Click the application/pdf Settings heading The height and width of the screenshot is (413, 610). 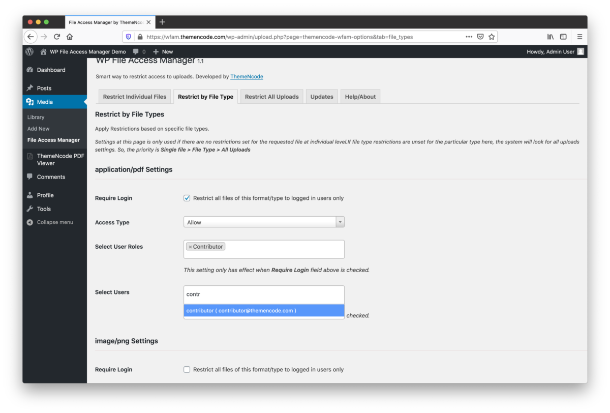point(134,169)
